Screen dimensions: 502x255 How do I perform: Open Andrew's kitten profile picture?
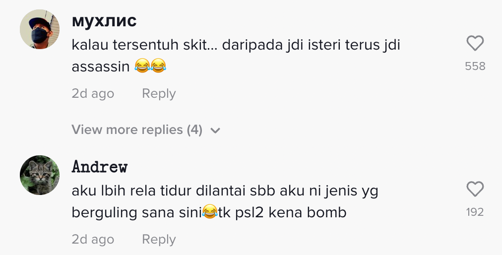pos(40,175)
